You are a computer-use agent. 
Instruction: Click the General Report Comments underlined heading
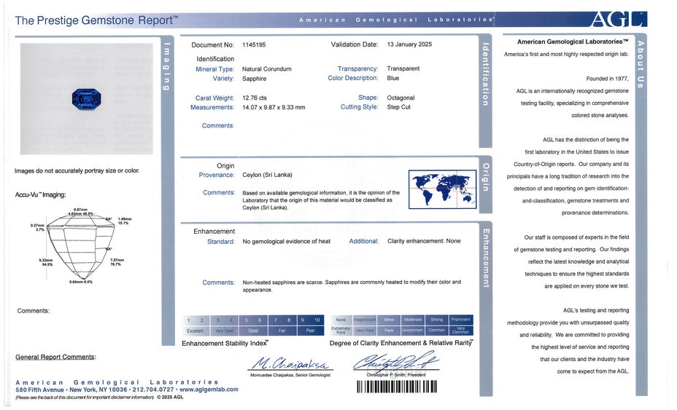[x=55, y=357]
